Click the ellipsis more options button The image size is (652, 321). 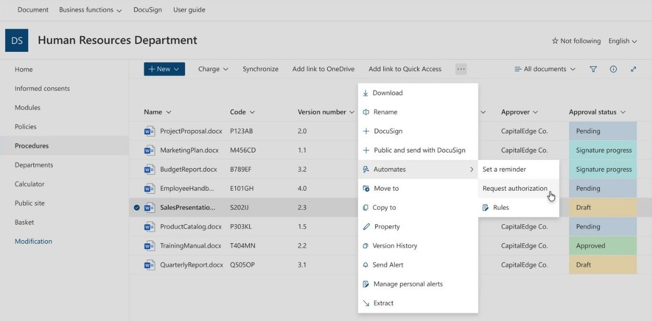460,69
